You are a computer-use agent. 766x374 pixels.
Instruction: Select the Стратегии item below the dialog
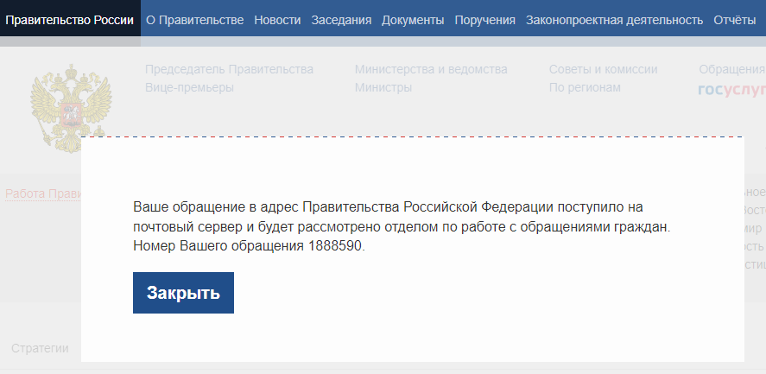click(x=40, y=348)
